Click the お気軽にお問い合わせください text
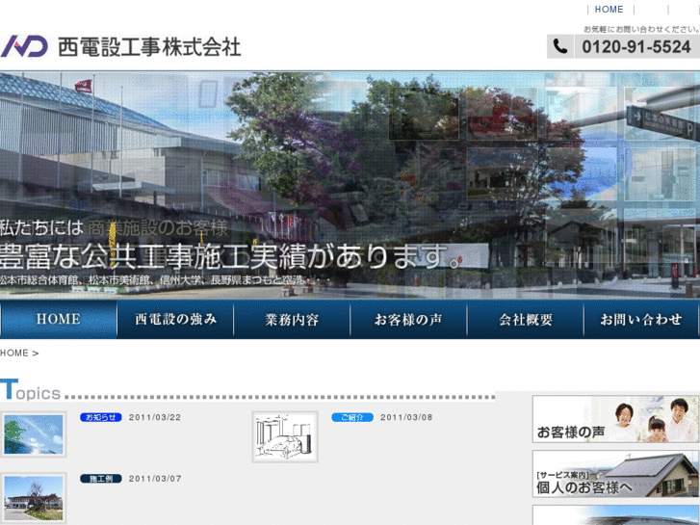700x525 pixels. point(641,29)
